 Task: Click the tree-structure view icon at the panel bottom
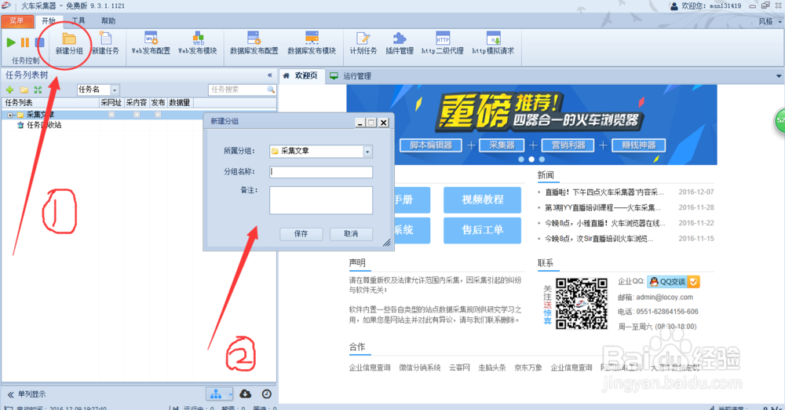point(216,394)
